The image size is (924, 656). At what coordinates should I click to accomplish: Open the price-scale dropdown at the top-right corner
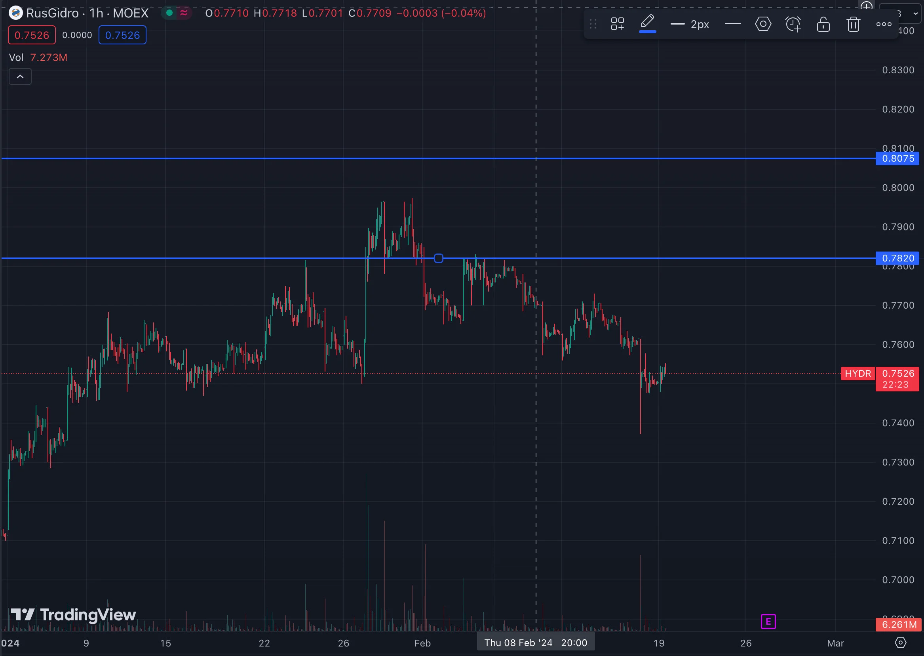[901, 13]
